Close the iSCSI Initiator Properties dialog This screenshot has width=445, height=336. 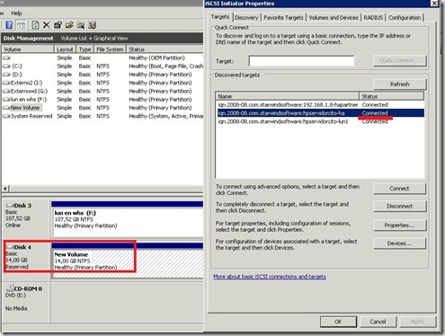434,4
